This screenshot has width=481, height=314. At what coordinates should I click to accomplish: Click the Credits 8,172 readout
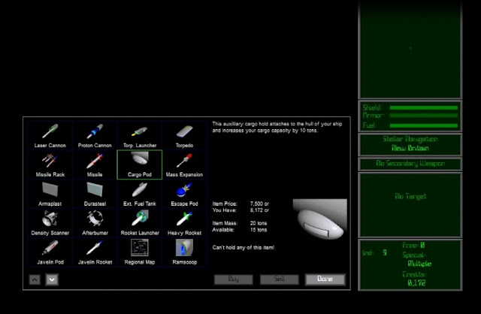pos(415,279)
